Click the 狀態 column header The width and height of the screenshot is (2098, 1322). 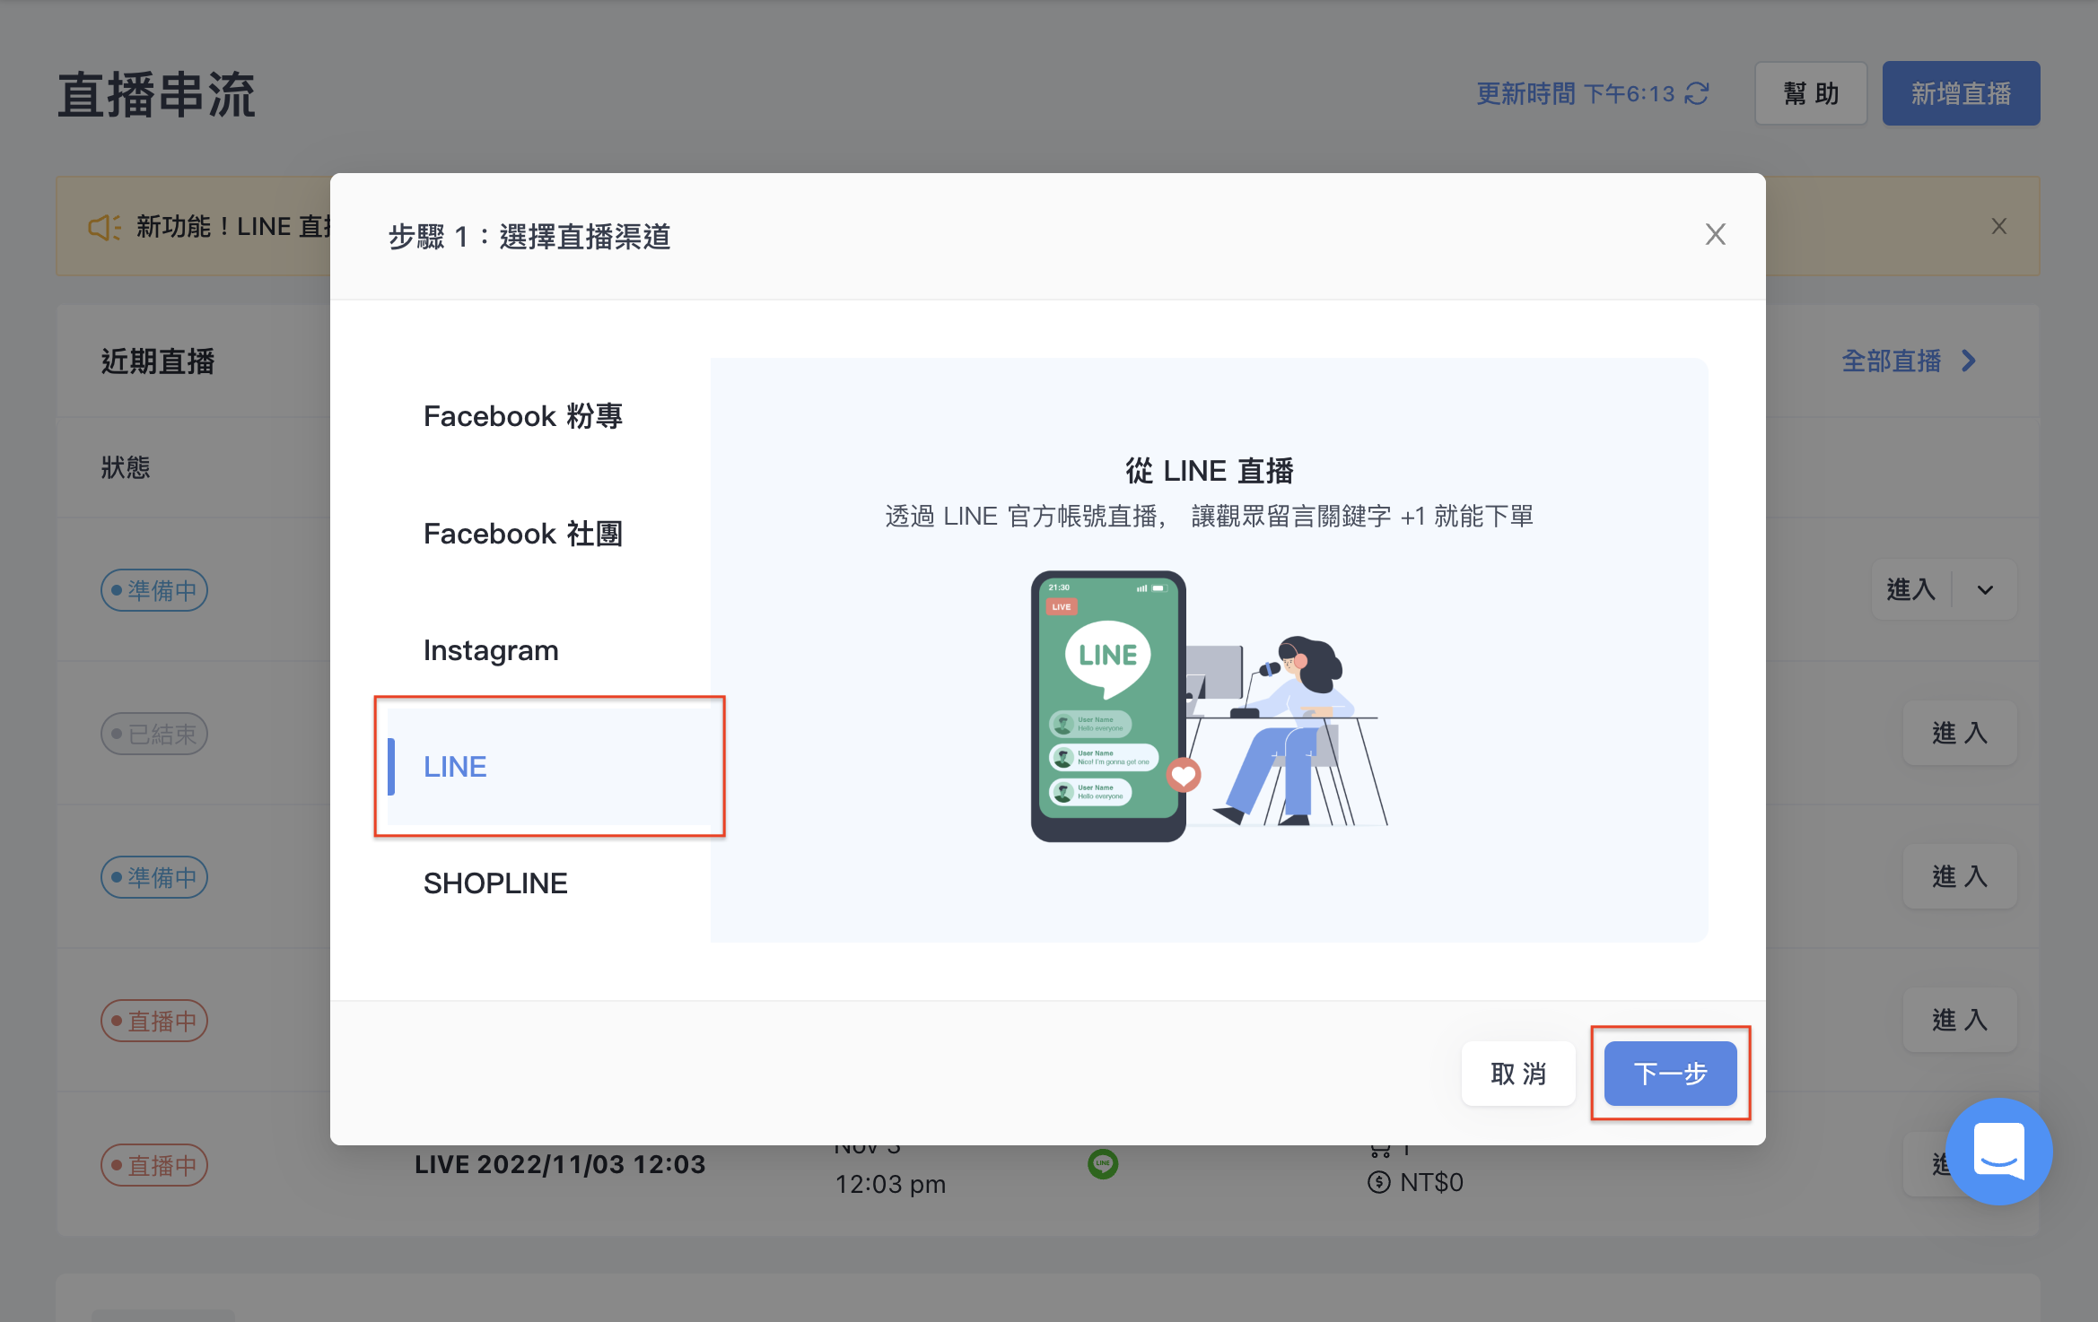(x=126, y=467)
